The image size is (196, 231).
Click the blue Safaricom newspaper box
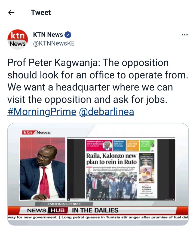119,145
